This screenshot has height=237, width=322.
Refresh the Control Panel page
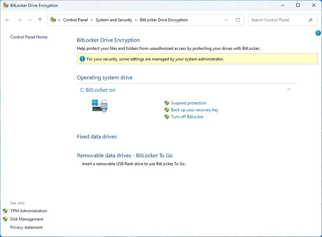[238, 20]
